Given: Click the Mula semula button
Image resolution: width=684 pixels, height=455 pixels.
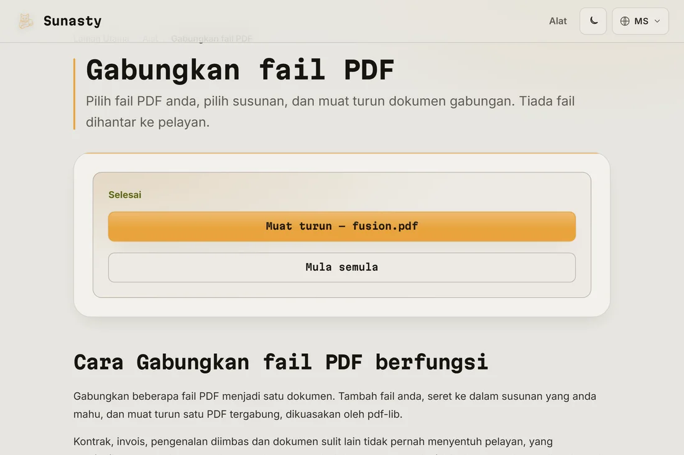Looking at the screenshot, I should click(x=341, y=268).
